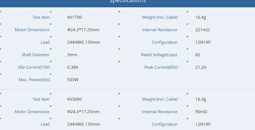The height and width of the screenshot is (130, 255).
Task: Click the green marker above 221mΩ
Action: click(x=187, y=24)
